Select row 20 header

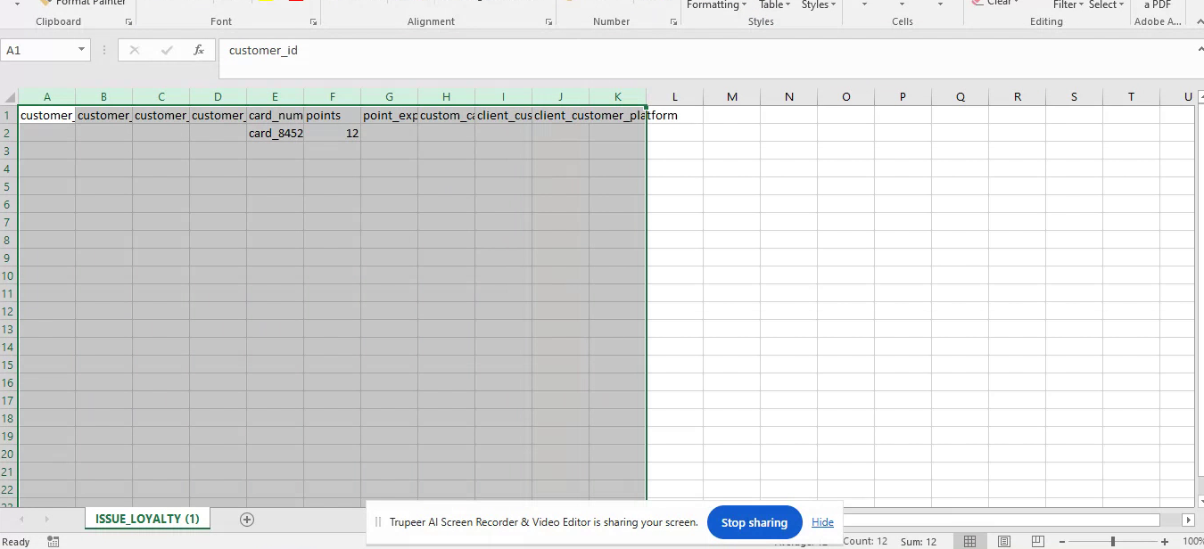(x=9, y=454)
